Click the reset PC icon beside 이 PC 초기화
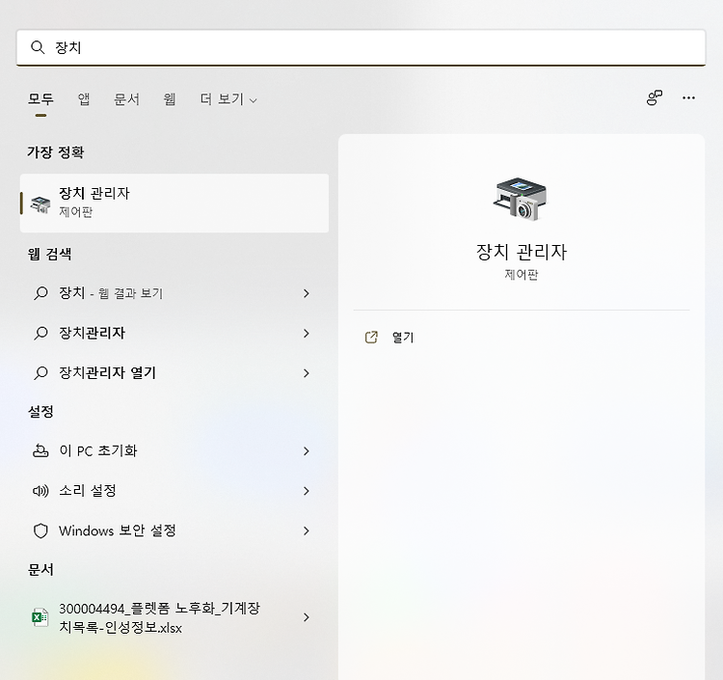 point(40,450)
